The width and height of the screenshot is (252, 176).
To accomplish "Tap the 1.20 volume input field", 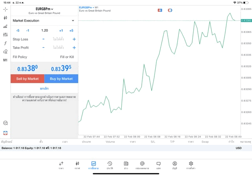I will click(44, 30).
